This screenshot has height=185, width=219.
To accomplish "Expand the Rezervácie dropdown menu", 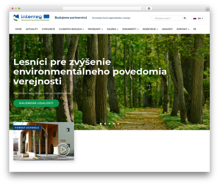I will tap(150, 29).
